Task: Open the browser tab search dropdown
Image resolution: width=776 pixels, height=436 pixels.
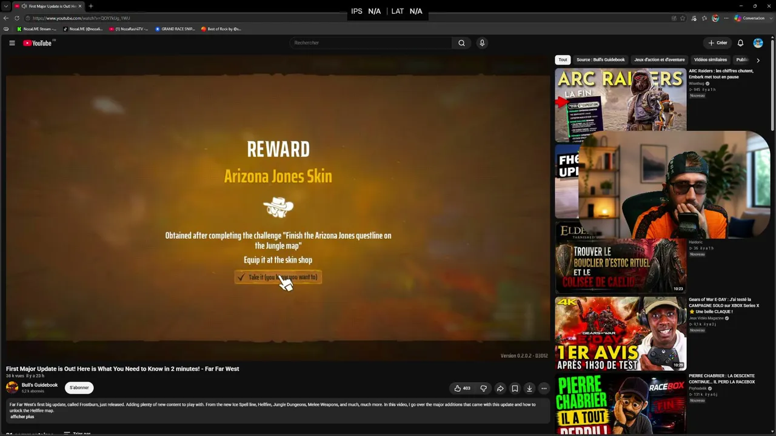Action: [x=6, y=6]
